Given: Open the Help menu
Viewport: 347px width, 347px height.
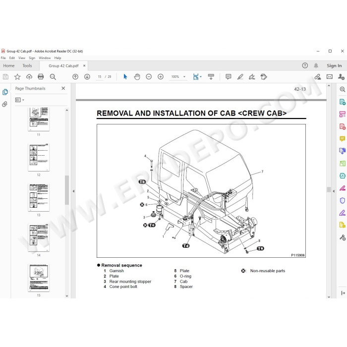Looking at the screenshot, I should pos(58,58).
